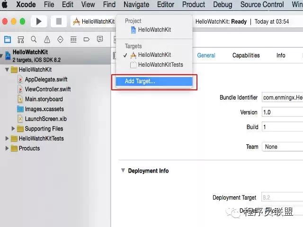
Task: Click the Stop button in toolbar
Action: (59, 21)
